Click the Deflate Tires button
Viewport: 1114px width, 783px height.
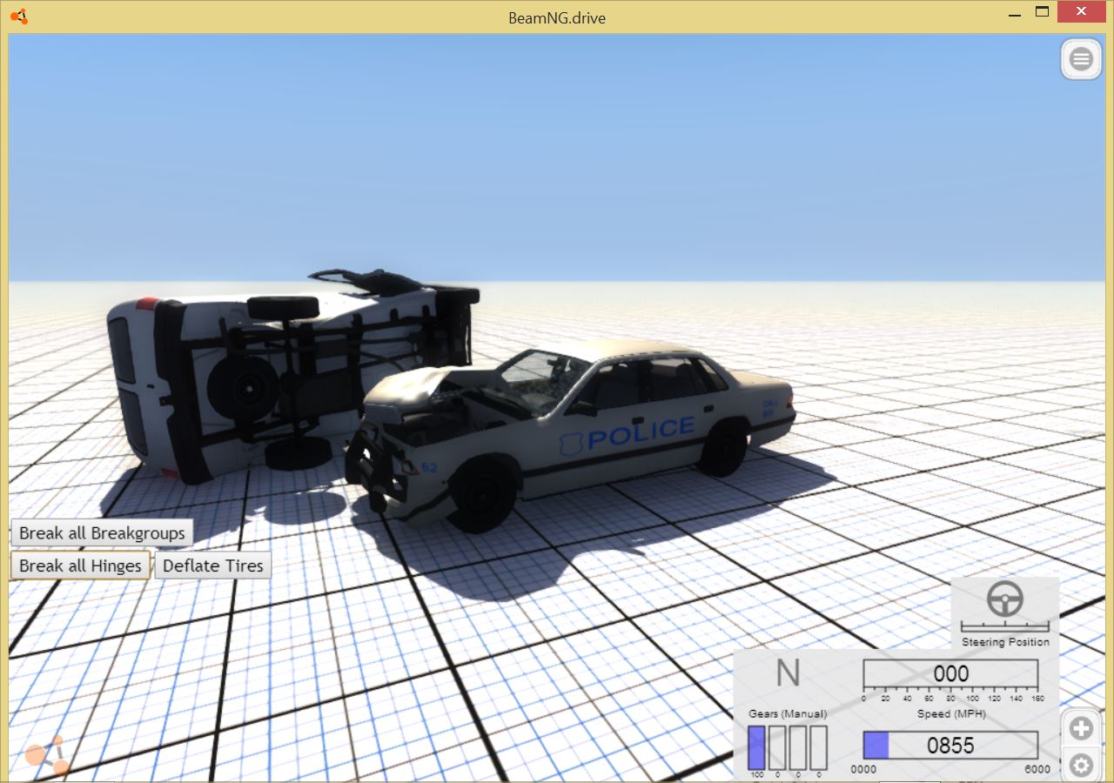(x=213, y=565)
